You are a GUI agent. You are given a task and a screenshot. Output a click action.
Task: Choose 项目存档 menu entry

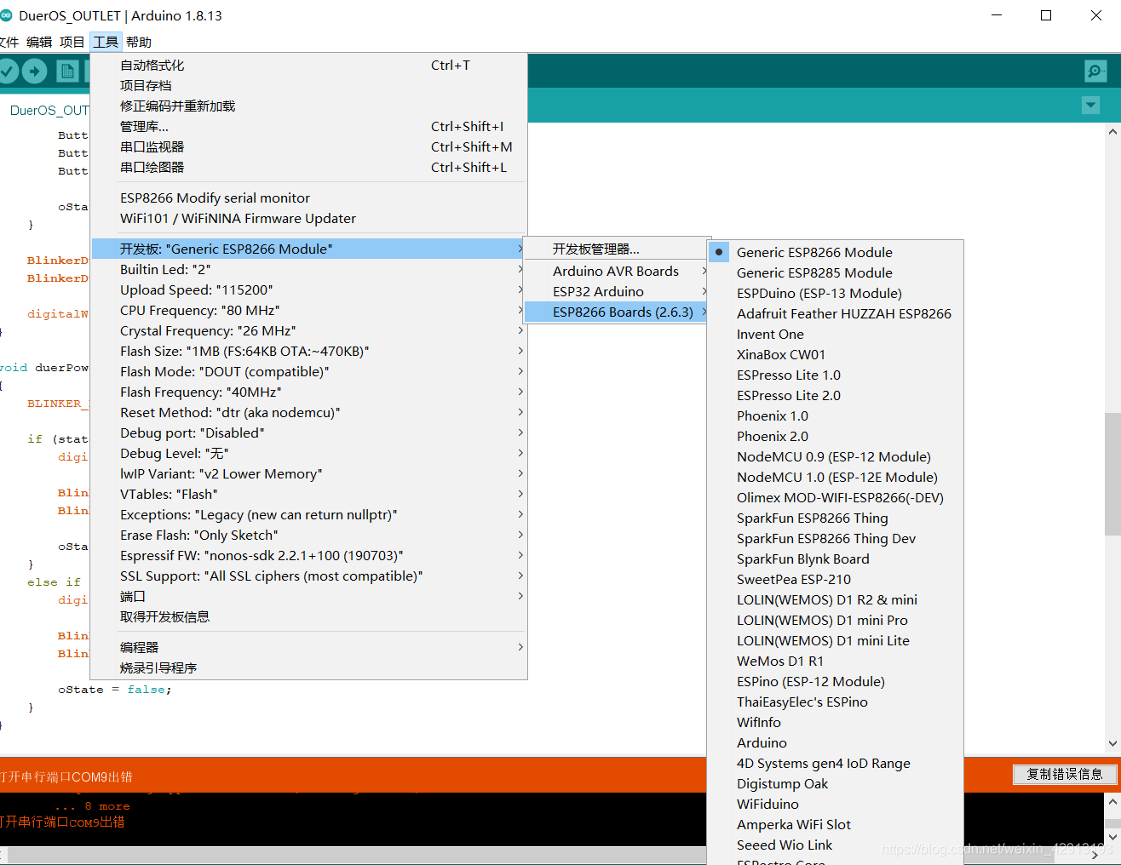(x=308, y=85)
